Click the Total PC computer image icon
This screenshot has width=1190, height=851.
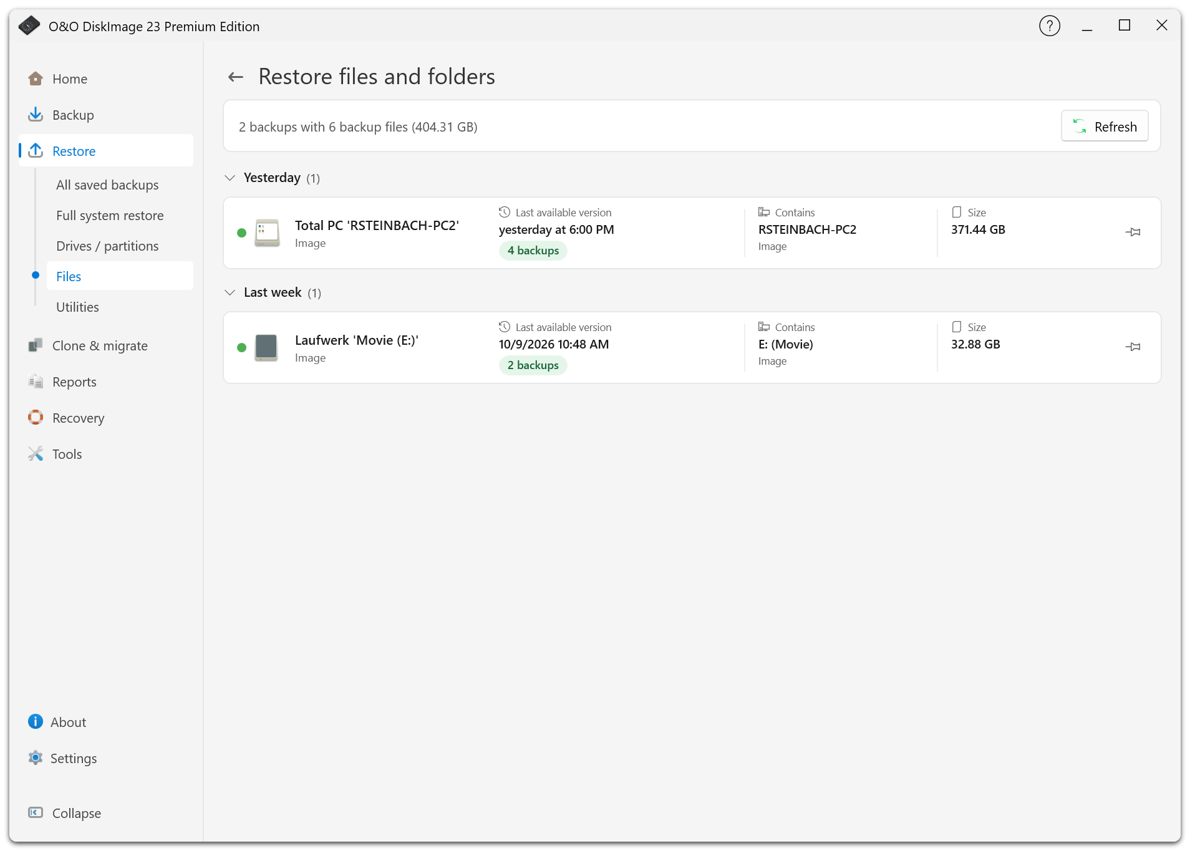click(x=267, y=233)
